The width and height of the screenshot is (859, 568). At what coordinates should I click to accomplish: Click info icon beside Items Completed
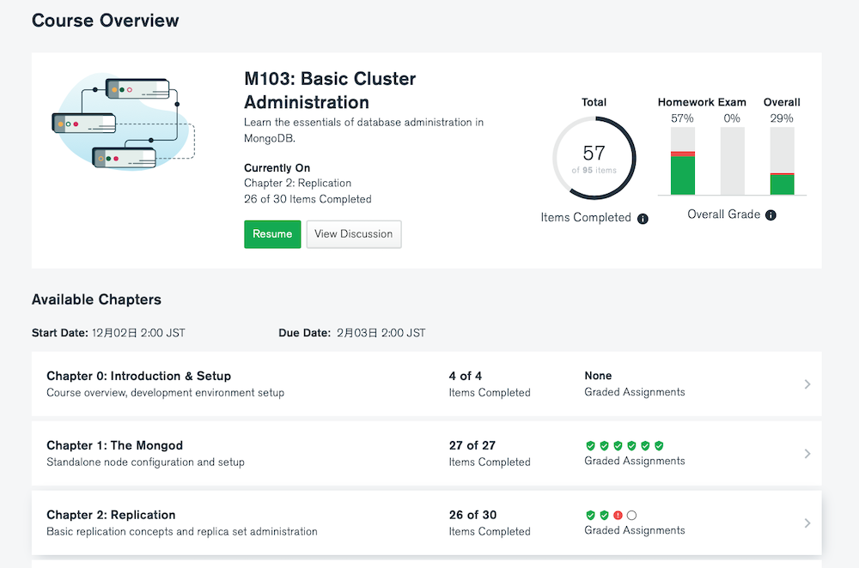click(643, 219)
